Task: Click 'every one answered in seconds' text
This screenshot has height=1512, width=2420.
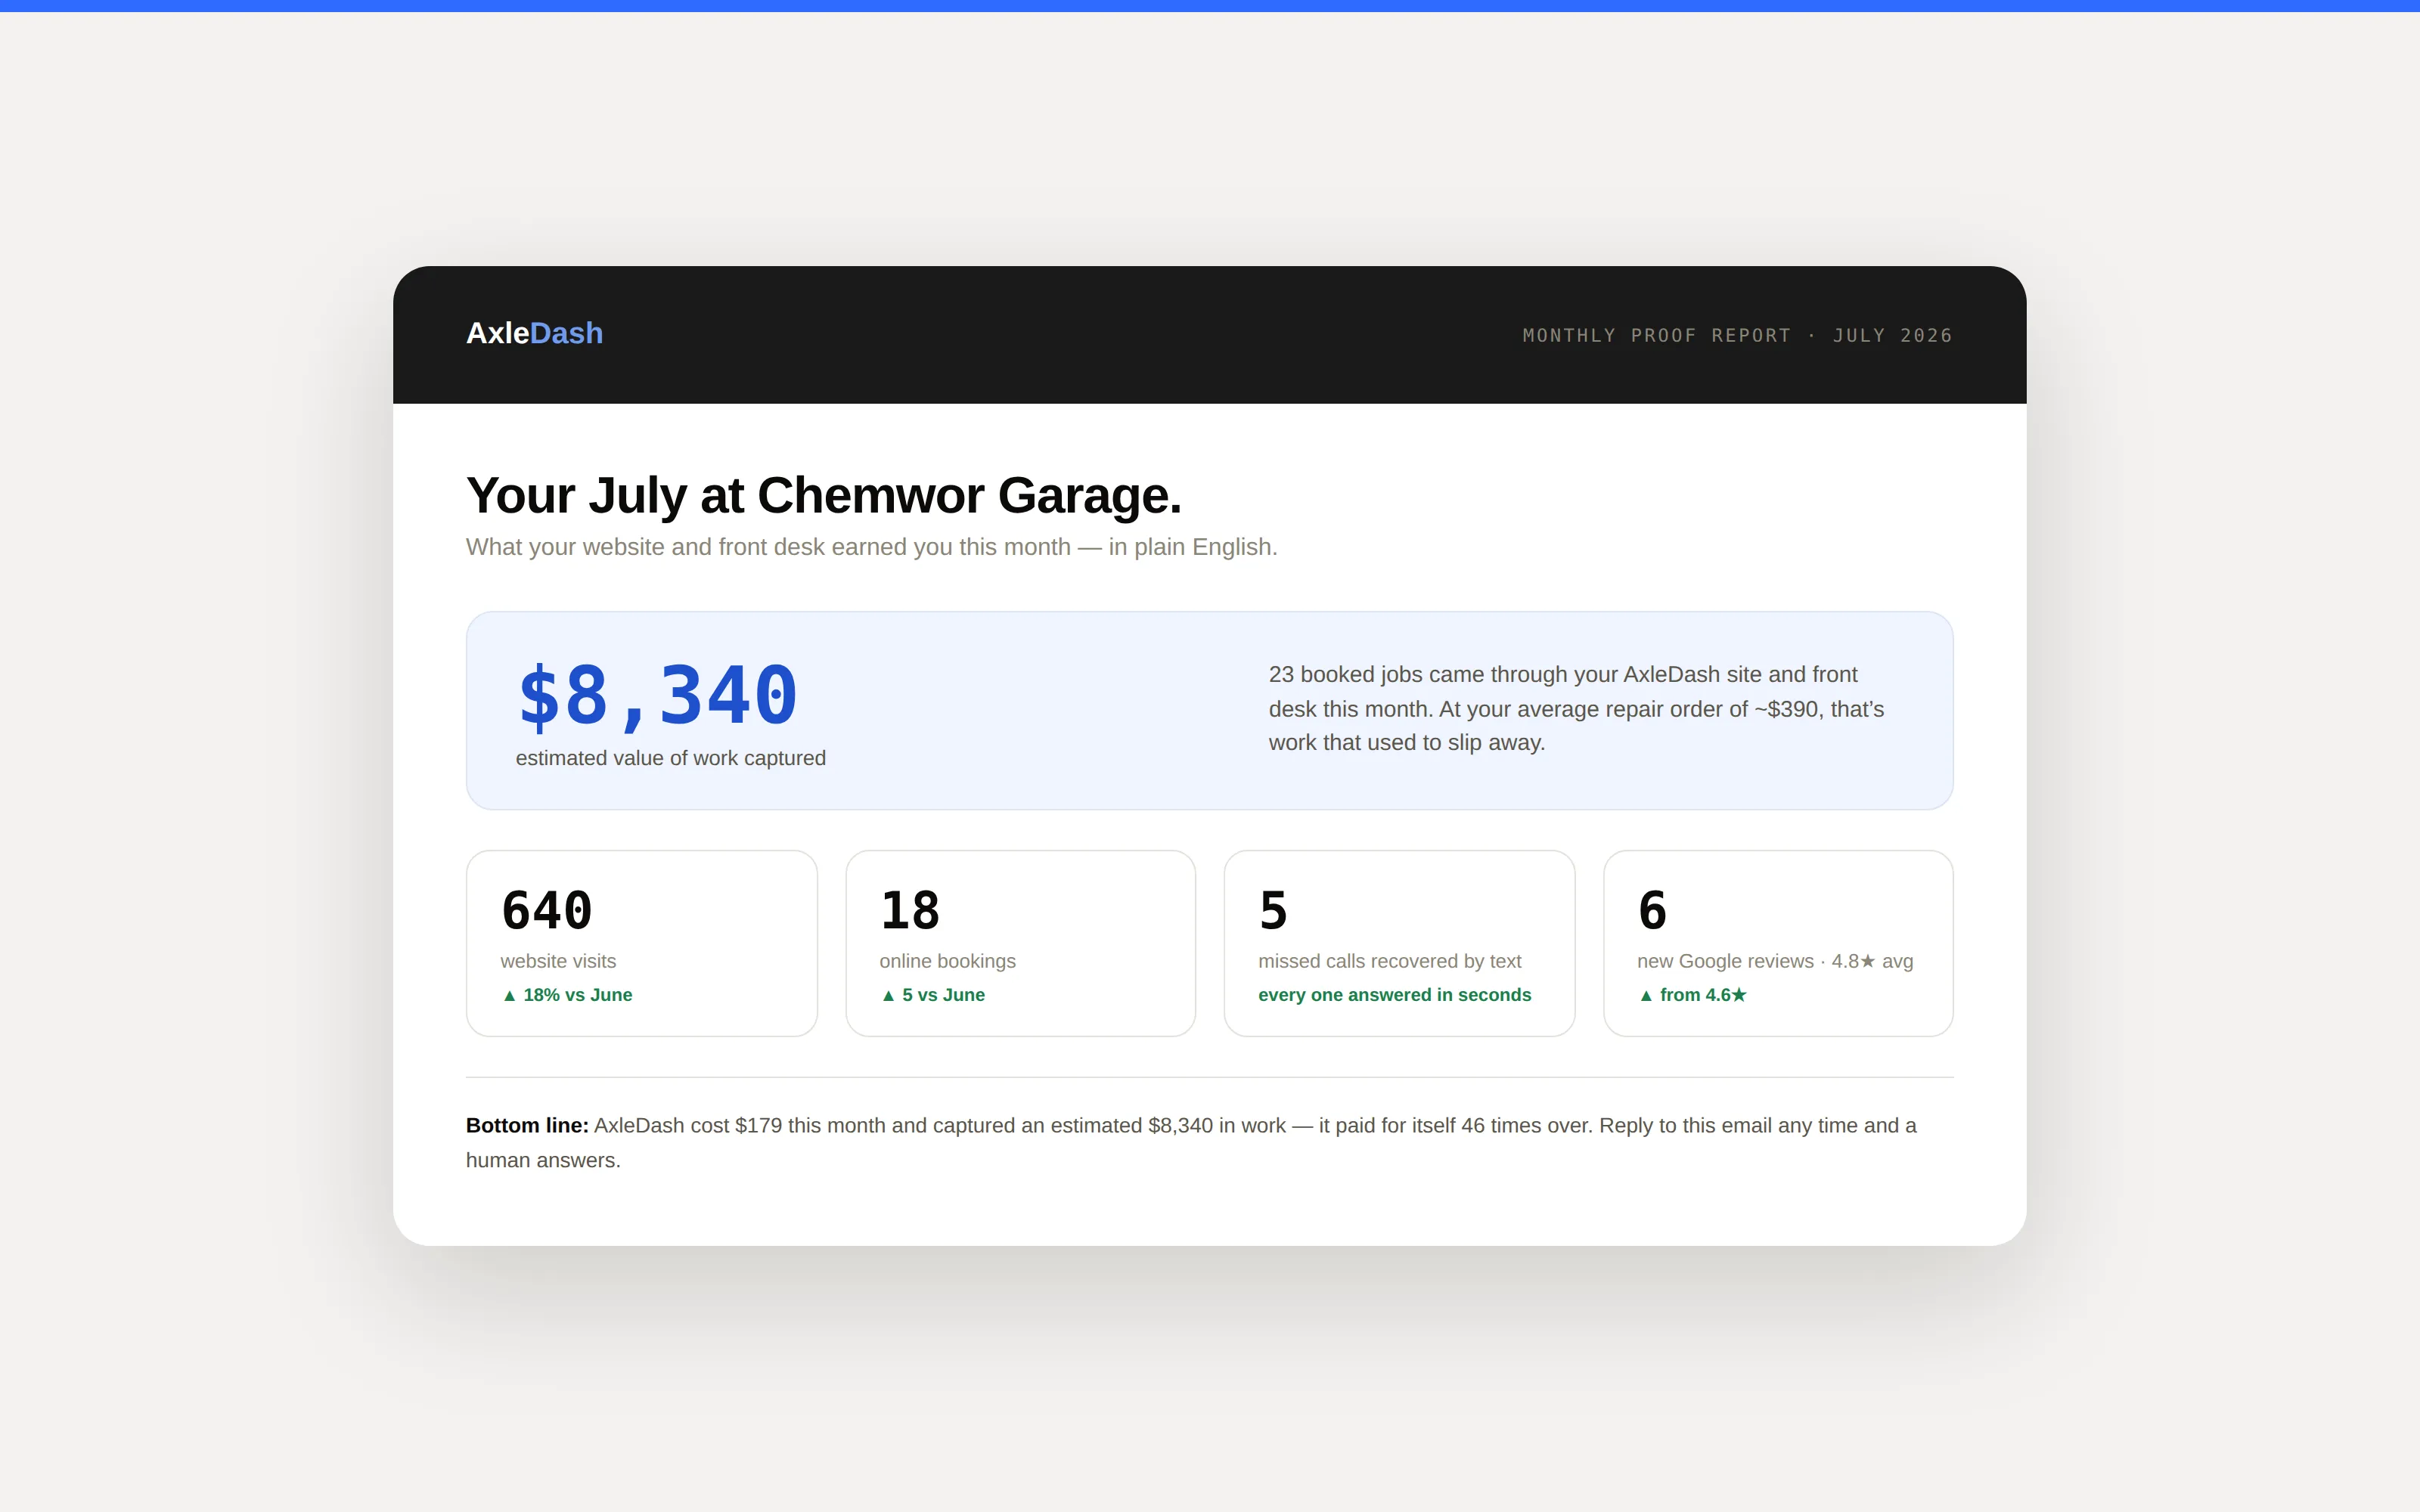Action: click(x=1394, y=995)
